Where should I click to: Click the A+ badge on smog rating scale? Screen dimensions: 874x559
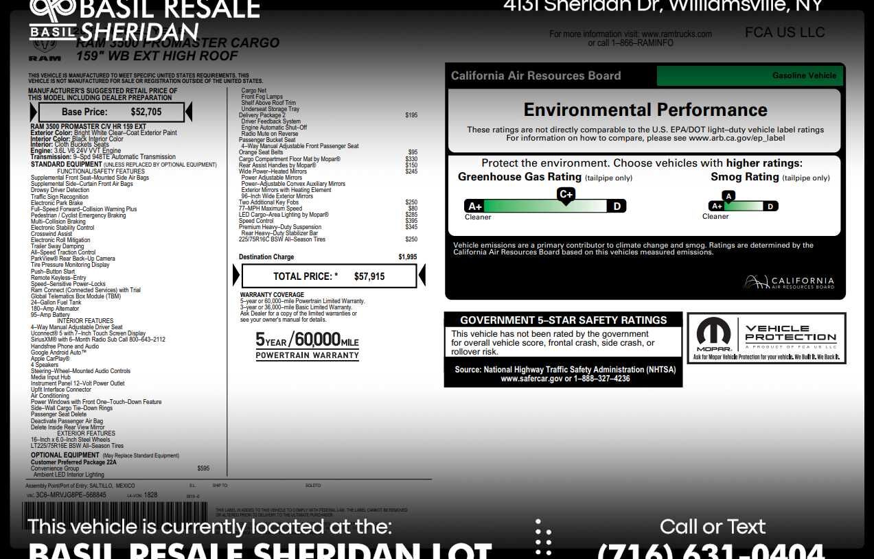pyautogui.click(x=717, y=206)
